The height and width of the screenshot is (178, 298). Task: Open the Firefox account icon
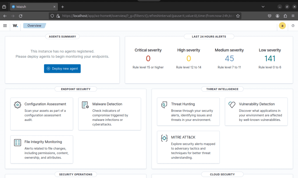(x=277, y=16)
